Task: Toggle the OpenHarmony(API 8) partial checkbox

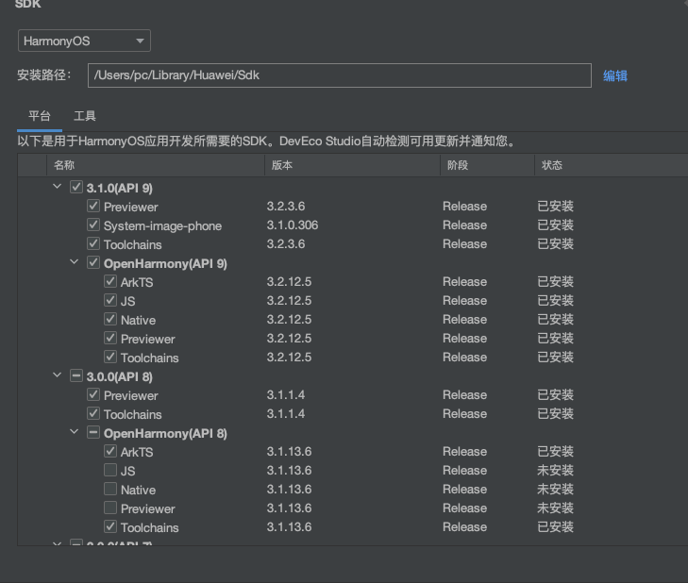Action: 93,433
